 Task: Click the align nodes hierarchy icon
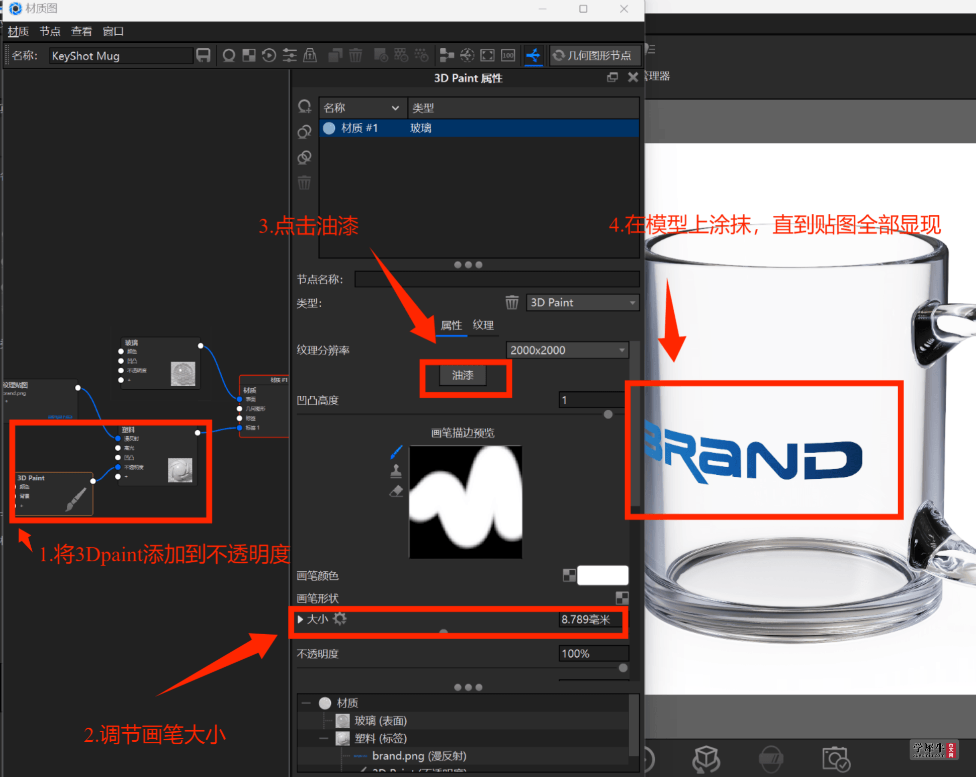click(447, 55)
